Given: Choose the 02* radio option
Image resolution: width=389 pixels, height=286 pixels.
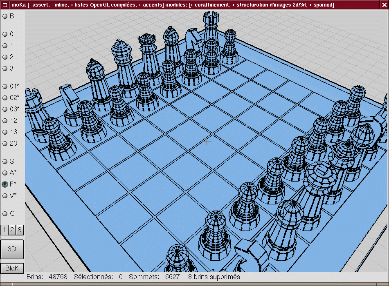Looking at the screenshot, I should (x=5, y=98).
